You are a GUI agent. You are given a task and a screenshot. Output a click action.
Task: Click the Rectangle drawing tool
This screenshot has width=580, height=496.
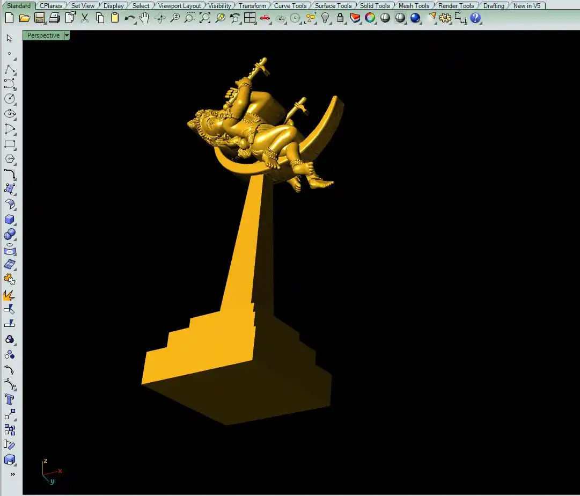[x=9, y=144]
